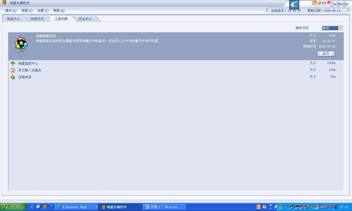Image resolution: width=352 pixels, height=211 pixels.
Task: Collapse the system tray with the arrow
Action: [276, 207]
